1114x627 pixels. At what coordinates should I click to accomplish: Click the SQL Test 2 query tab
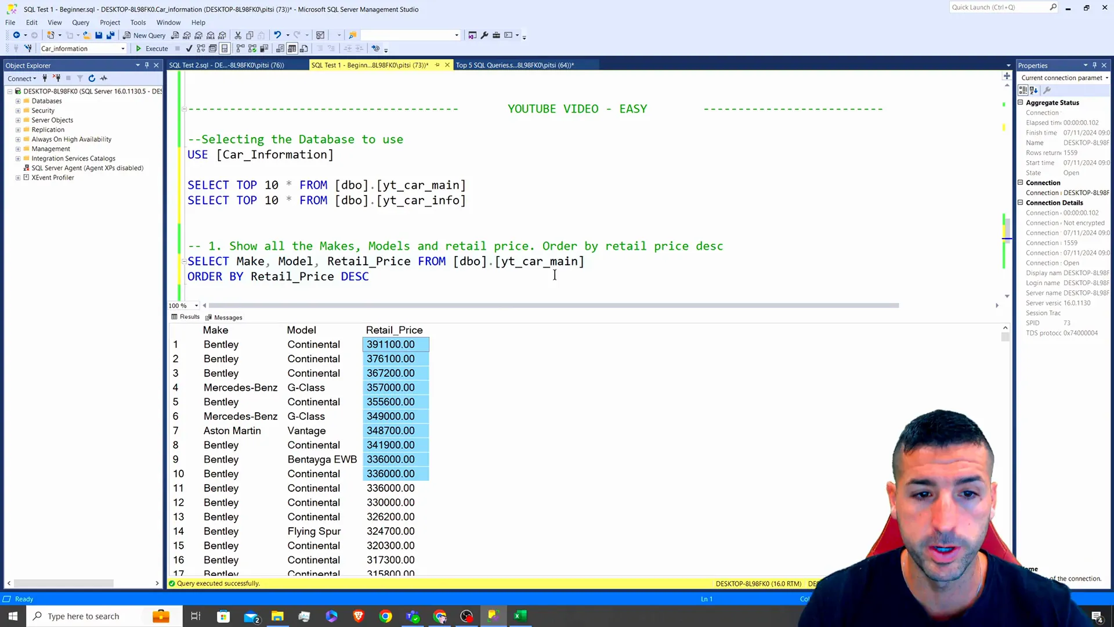click(x=227, y=65)
